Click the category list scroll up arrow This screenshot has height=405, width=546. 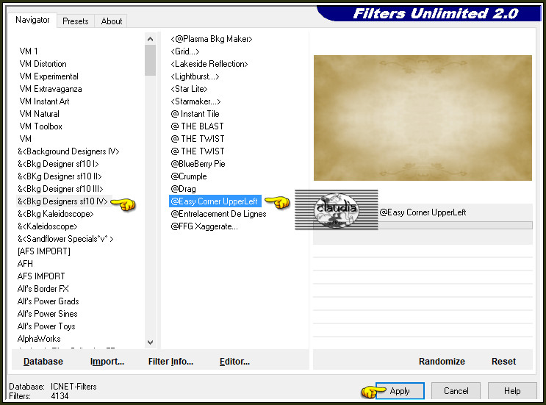(151, 39)
